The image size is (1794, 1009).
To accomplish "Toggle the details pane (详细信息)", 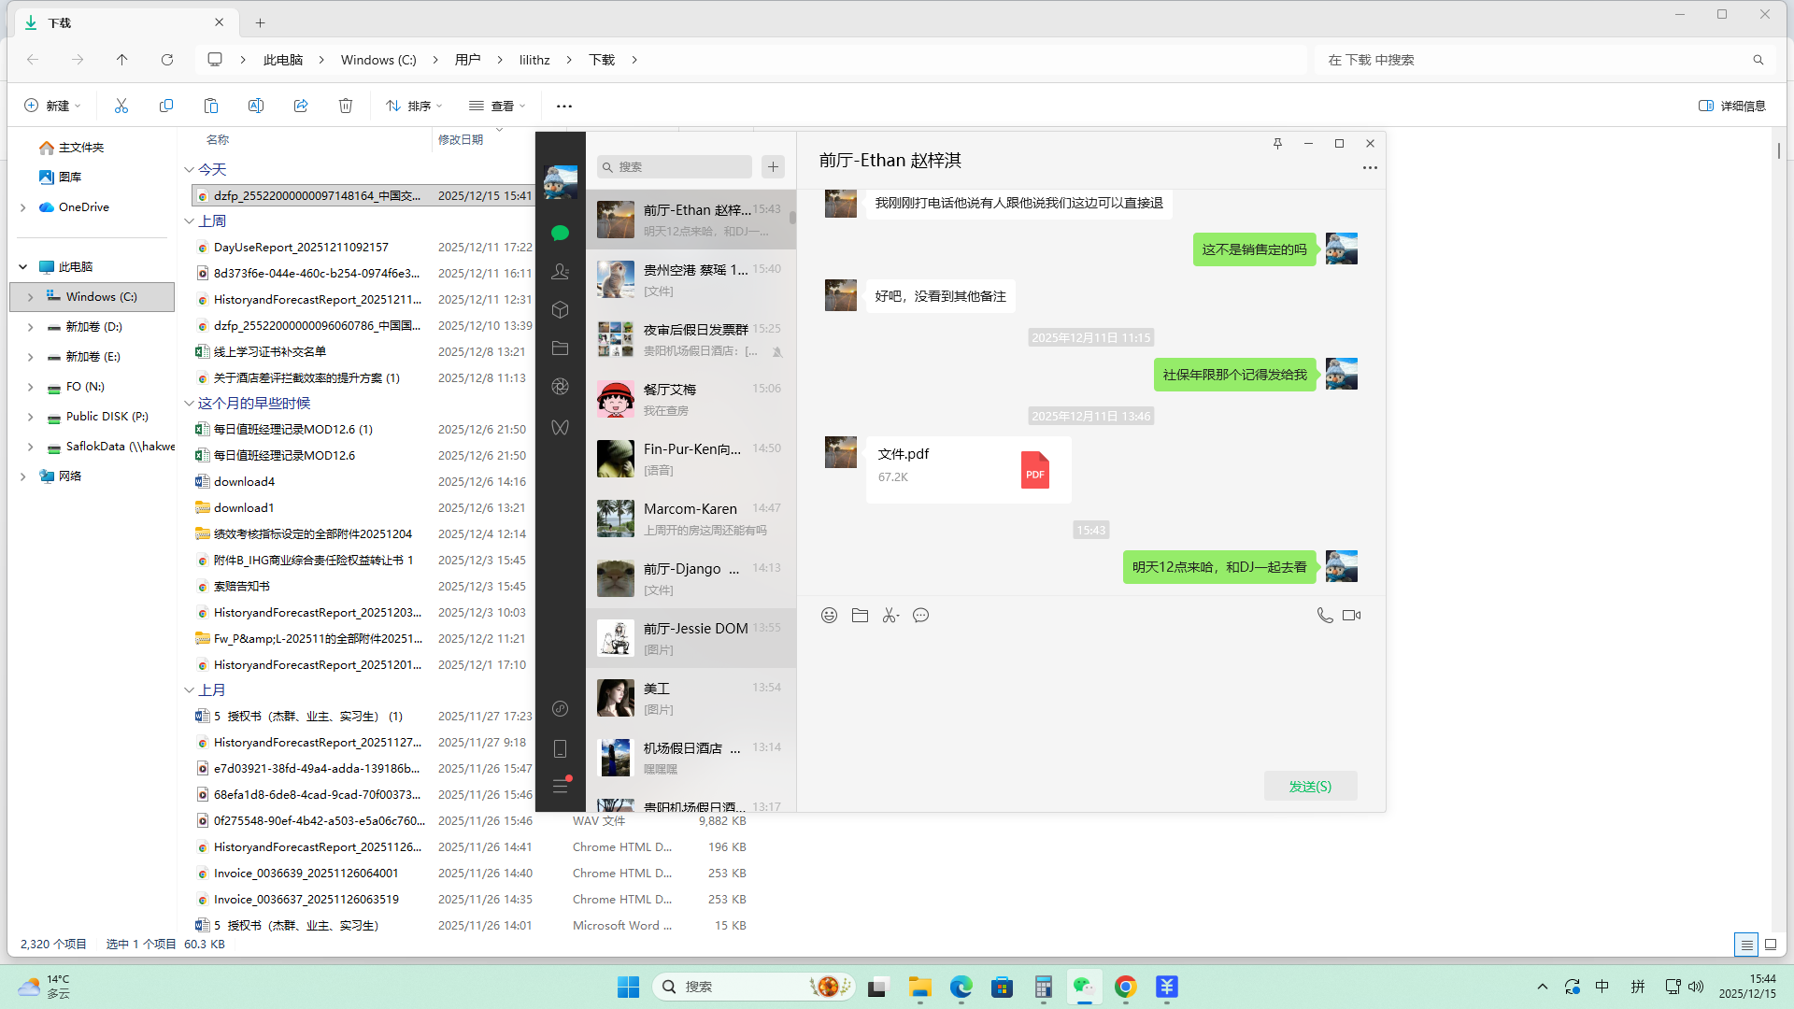I will pyautogui.click(x=1731, y=106).
